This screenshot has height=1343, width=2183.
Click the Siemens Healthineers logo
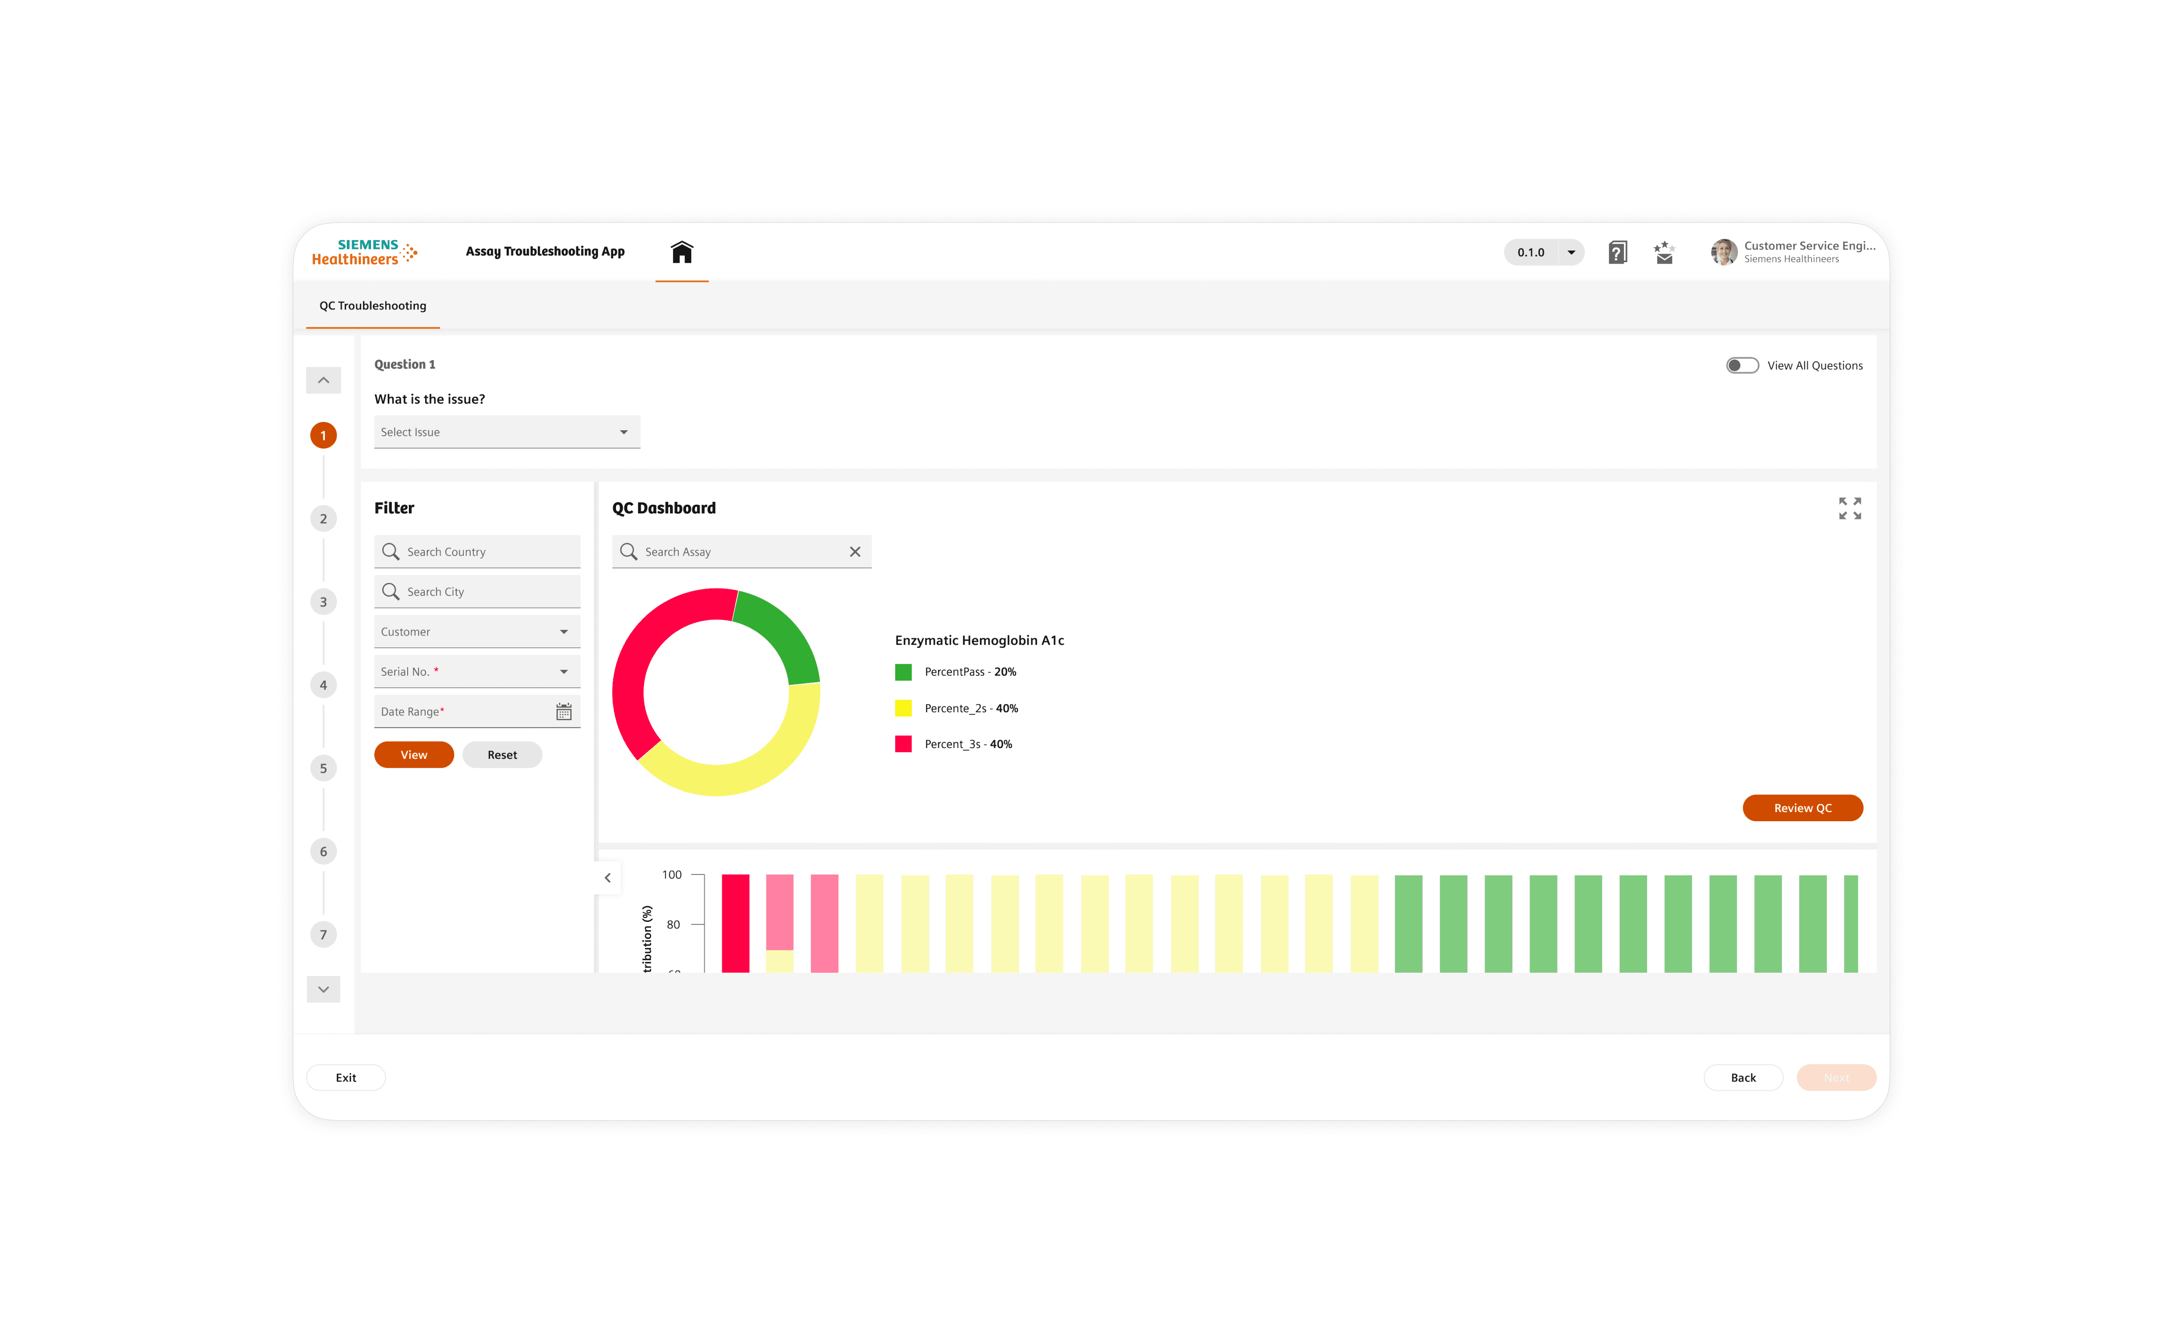[364, 252]
